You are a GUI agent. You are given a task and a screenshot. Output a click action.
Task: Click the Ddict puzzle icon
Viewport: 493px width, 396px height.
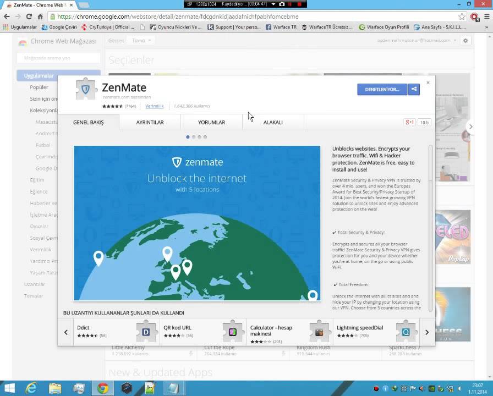point(146,331)
